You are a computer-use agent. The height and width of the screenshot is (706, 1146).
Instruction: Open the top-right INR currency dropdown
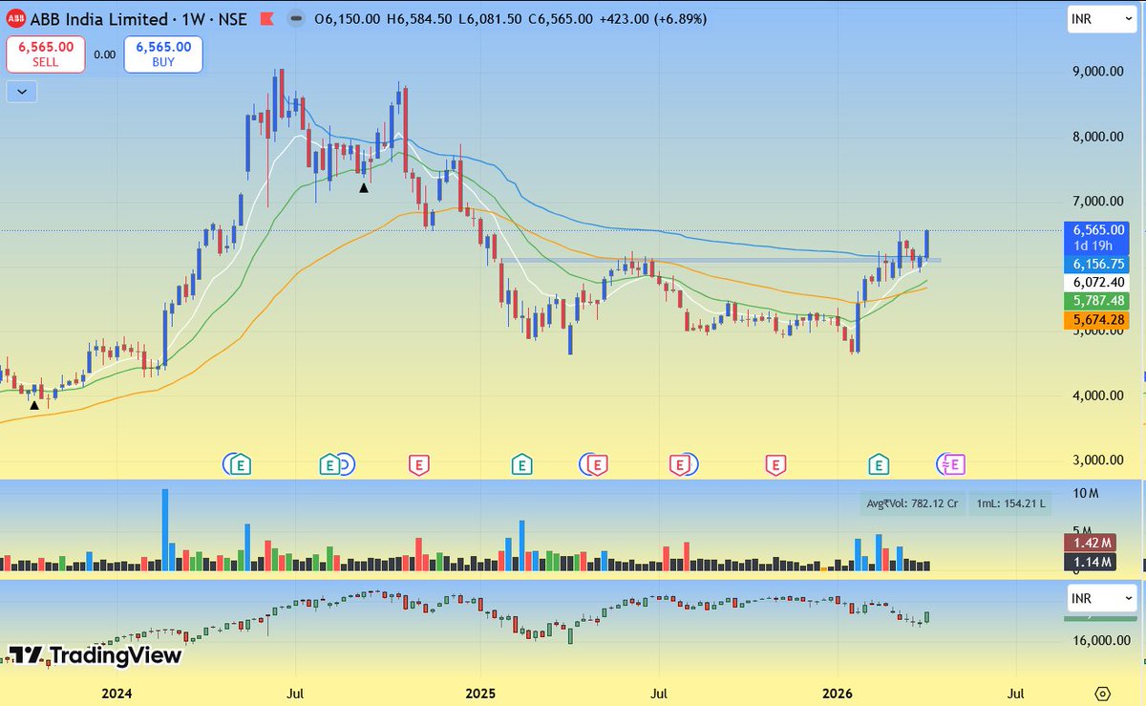[x=1100, y=18]
